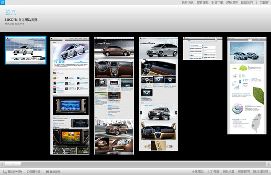Click the scrollbar left arrow
271x175 pixels.
(x=2, y=164)
